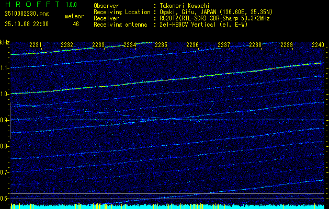The width and height of the screenshot is (329, 209).
Task: Select the 0.6 frequency axis label
Action: point(5,199)
